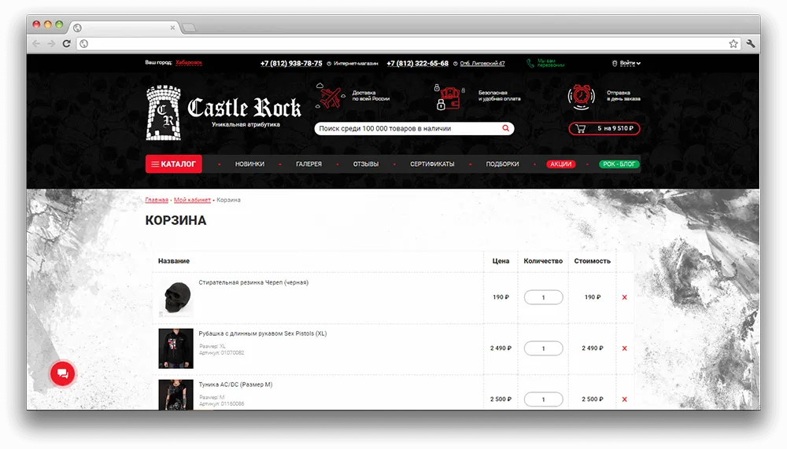Bookmark page with the star icon

click(x=733, y=44)
